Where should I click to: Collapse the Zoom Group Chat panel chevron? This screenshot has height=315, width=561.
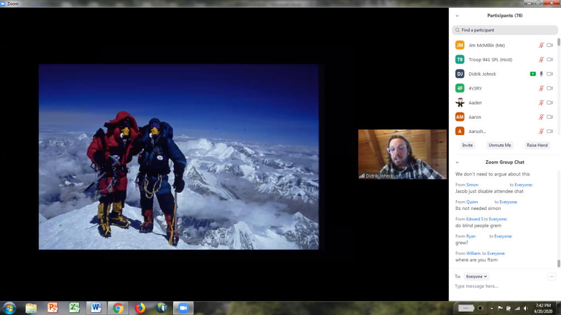(x=457, y=162)
